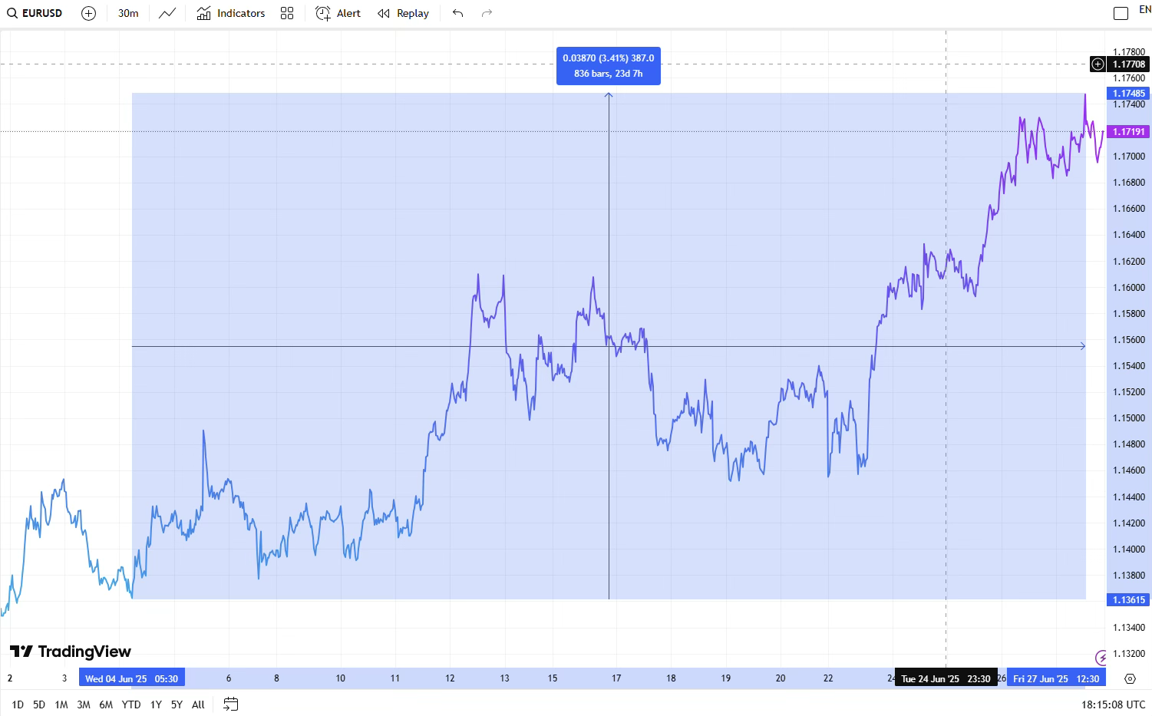Open the Indicators dialog
This screenshot has width=1152, height=716.
pyautogui.click(x=231, y=13)
